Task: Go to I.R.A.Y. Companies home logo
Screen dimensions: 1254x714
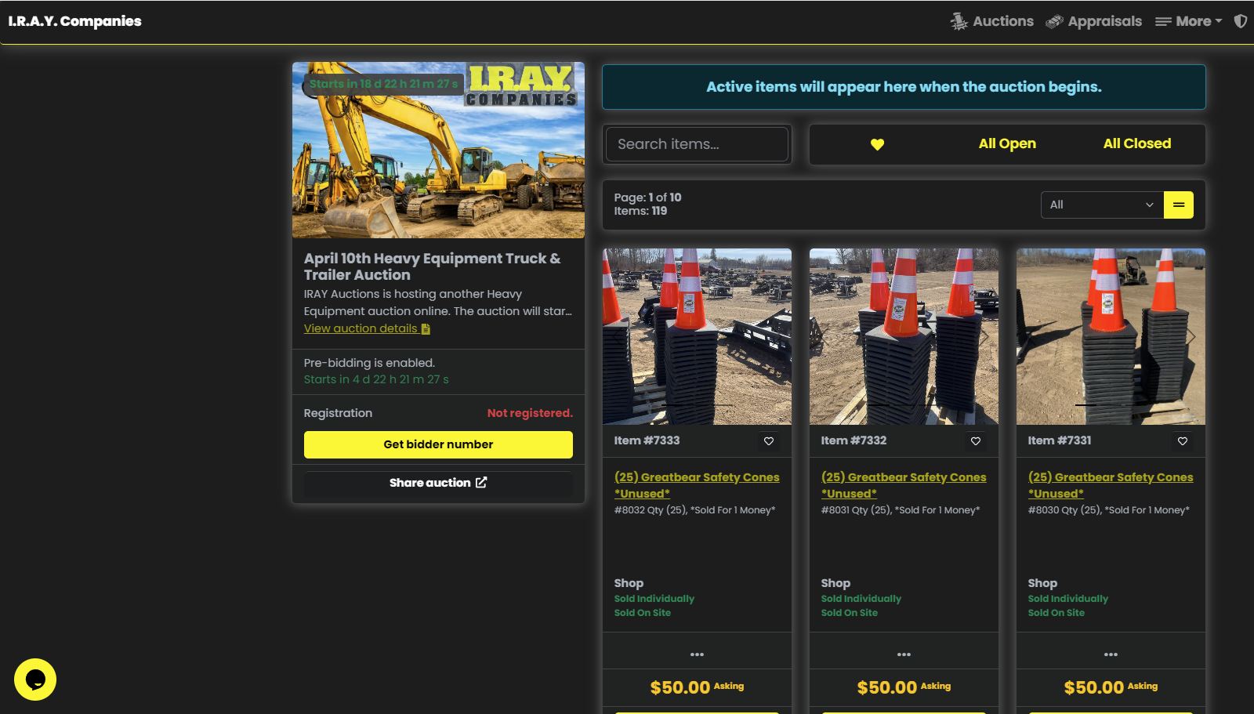Action: pyautogui.click(x=74, y=21)
